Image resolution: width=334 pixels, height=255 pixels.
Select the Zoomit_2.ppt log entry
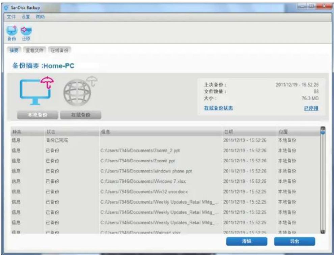pos(165,151)
